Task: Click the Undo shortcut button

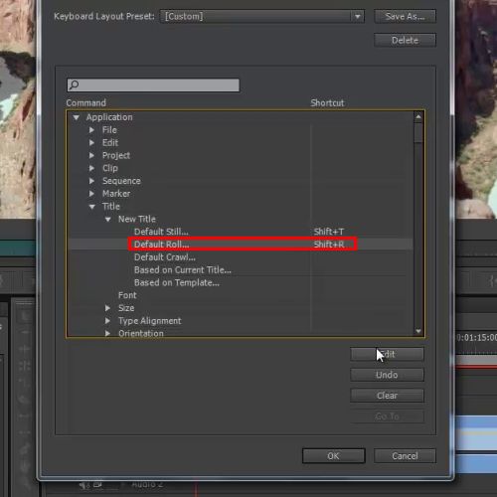Action: [x=387, y=375]
